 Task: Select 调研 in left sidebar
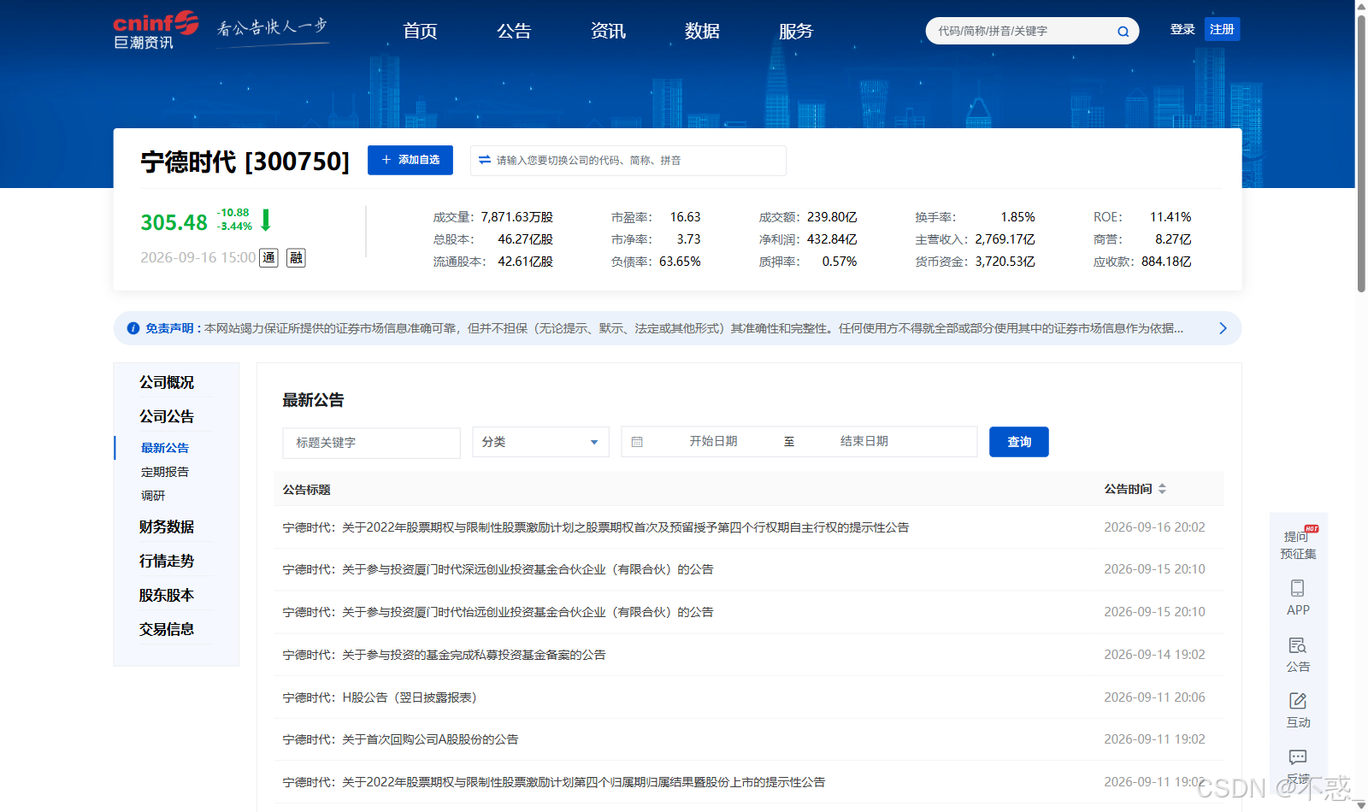[153, 496]
